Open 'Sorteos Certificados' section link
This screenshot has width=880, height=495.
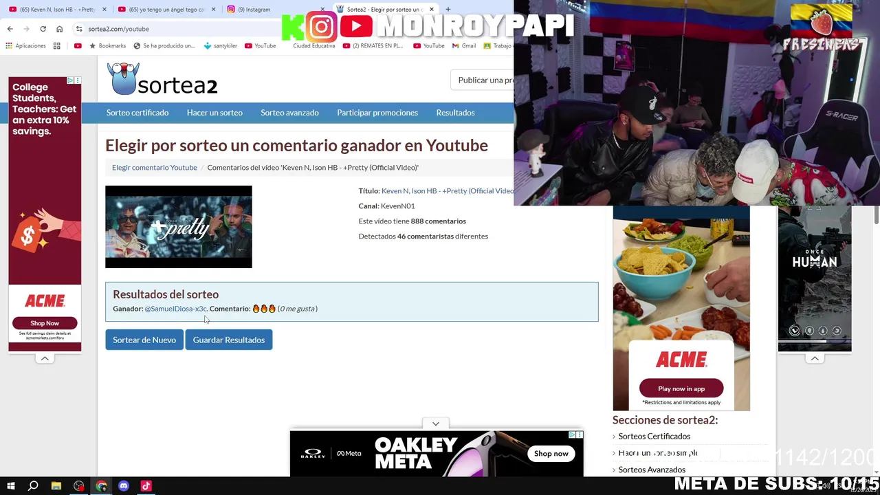[x=654, y=436]
